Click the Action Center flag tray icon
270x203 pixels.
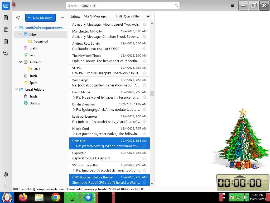[x=232, y=197]
